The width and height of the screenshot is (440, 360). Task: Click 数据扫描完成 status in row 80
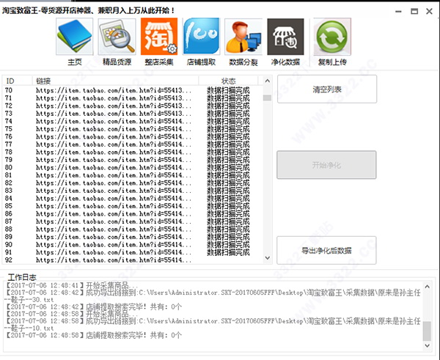[228, 167]
